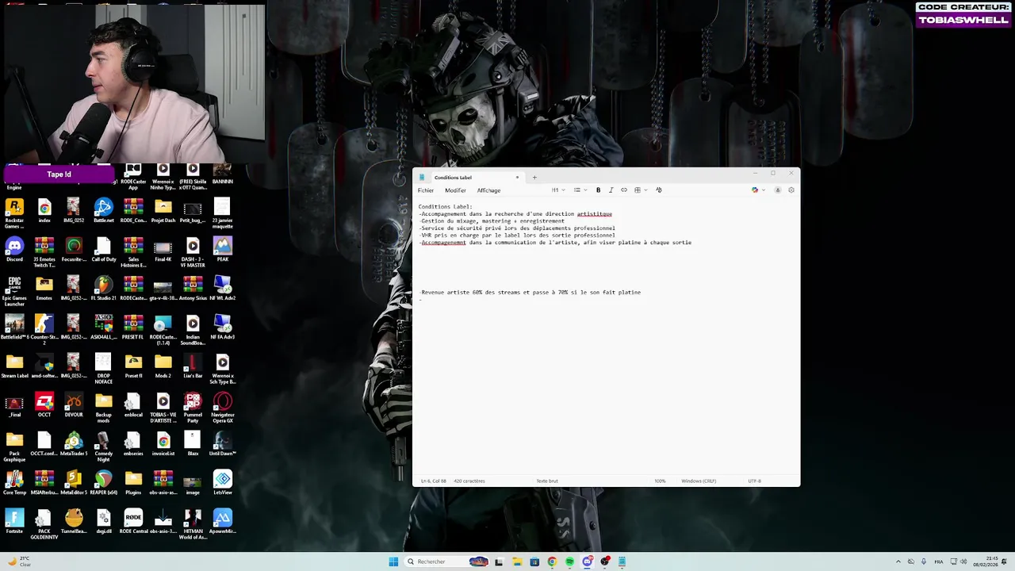Screen dimensions: 1015x571
Task: Show hidden system tray icons
Action: 898,561
